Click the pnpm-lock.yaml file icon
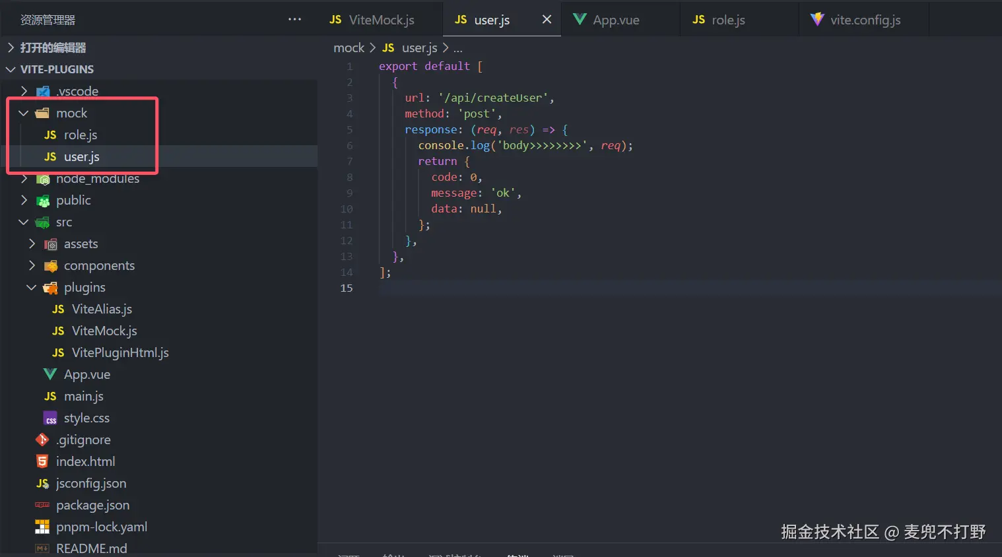The width and height of the screenshot is (1002, 557). 42,527
